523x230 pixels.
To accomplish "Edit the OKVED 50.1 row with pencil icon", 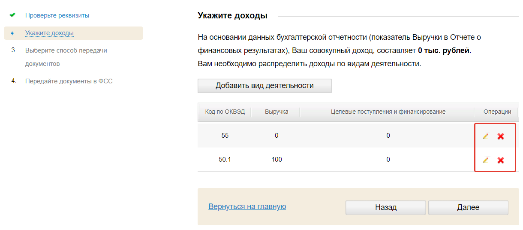I will [x=485, y=160].
